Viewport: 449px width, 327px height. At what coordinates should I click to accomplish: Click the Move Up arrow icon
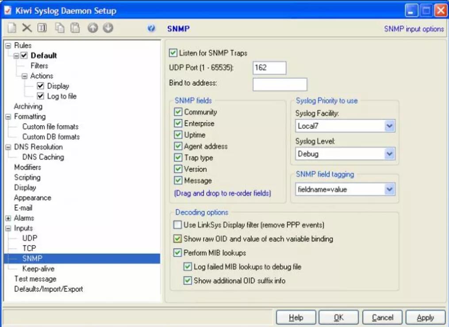point(93,28)
